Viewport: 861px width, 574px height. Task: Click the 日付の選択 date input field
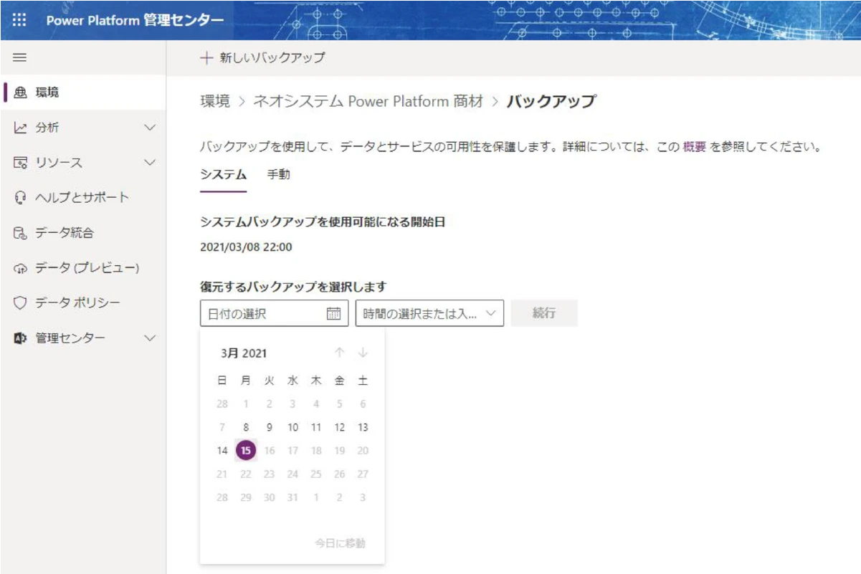tap(264, 313)
